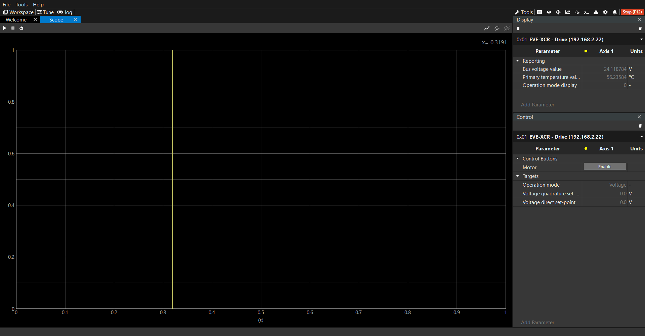Close the Welcome tab
Image resolution: width=645 pixels, height=336 pixels.
pos(35,20)
